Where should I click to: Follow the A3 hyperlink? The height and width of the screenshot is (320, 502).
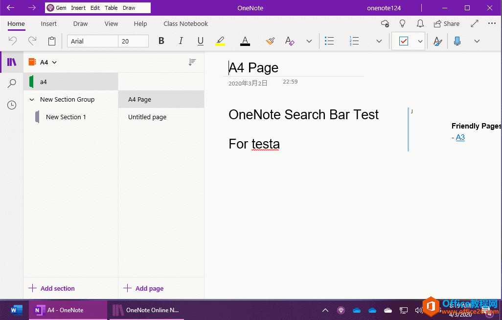[460, 137]
